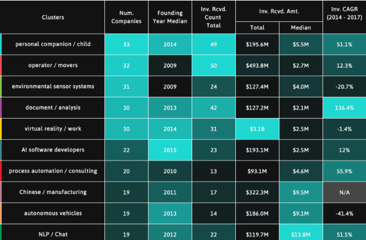Viewport: 366px width, 240px height.
Task: Select the 136.4% CAGR cell
Action: [x=344, y=108]
